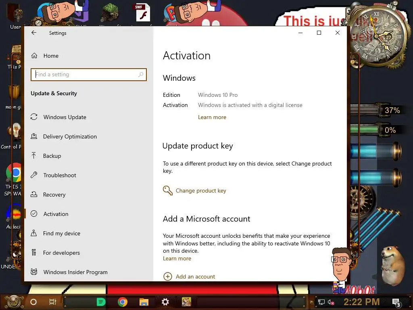Launch Chrome from the taskbar

click(123, 302)
